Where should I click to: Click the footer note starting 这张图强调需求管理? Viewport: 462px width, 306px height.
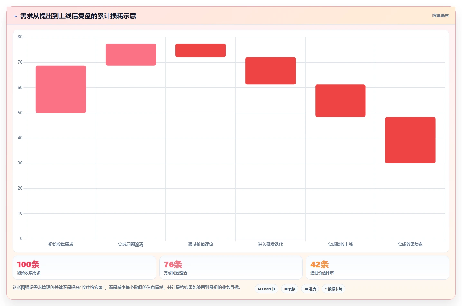coord(127,287)
